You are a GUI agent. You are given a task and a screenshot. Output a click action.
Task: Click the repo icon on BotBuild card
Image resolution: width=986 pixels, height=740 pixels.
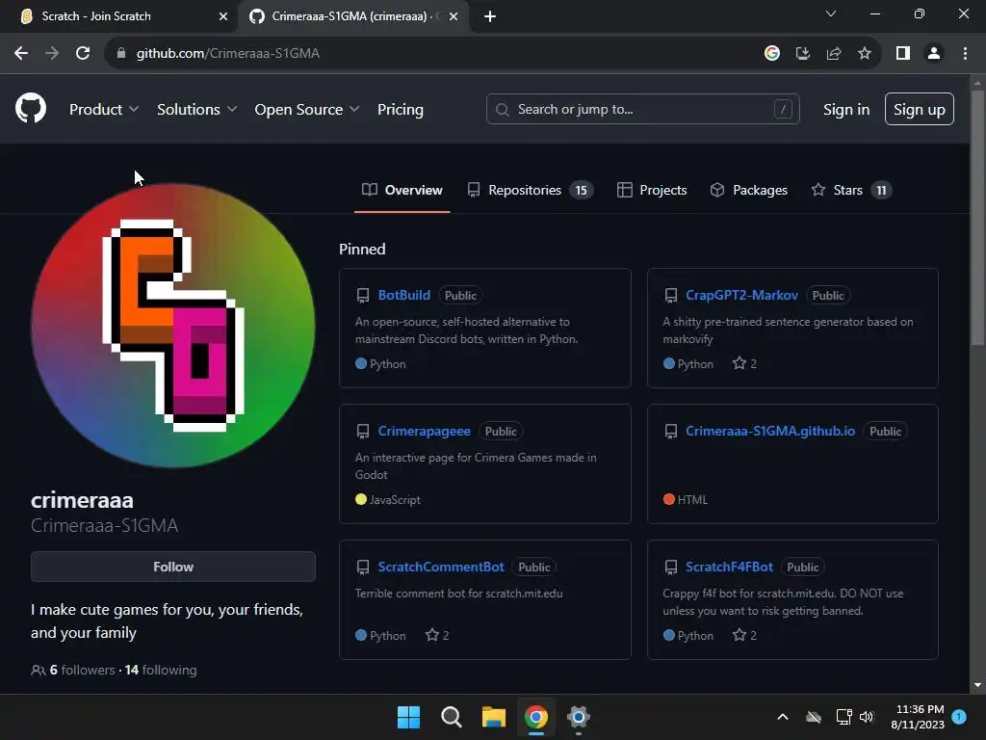[x=363, y=295]
